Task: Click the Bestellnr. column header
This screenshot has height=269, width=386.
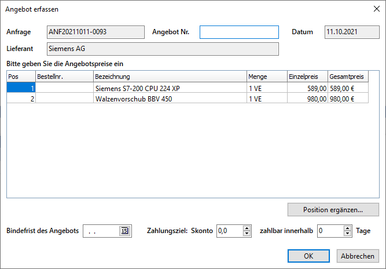Action: (64, 77)
